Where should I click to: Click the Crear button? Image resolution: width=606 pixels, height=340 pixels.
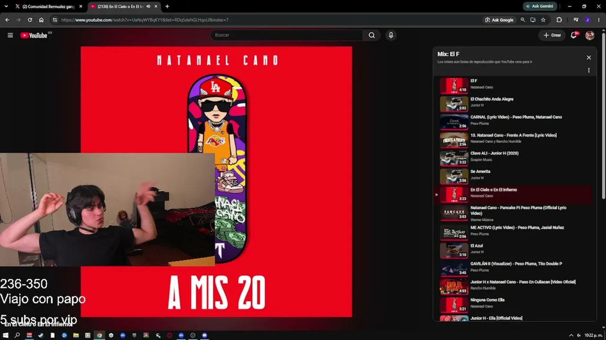pos(552,35)
